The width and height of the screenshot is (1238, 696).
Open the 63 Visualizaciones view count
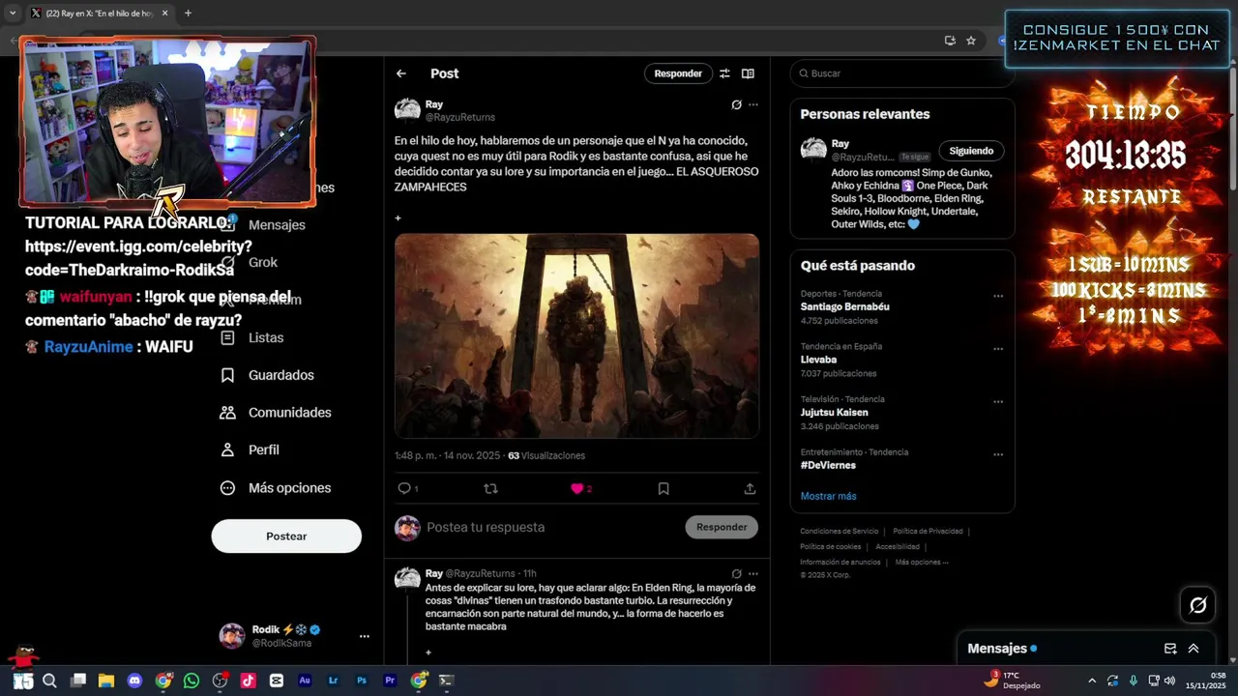pyautogui.click(x=546, y=455)
